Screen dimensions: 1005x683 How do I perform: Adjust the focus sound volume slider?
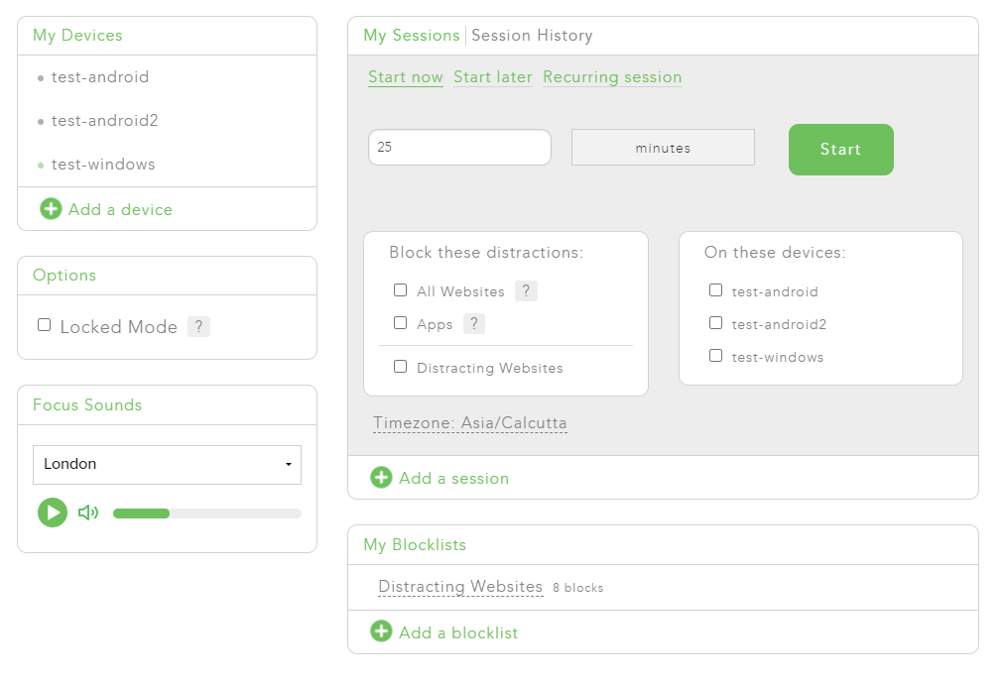coord(206,513)
